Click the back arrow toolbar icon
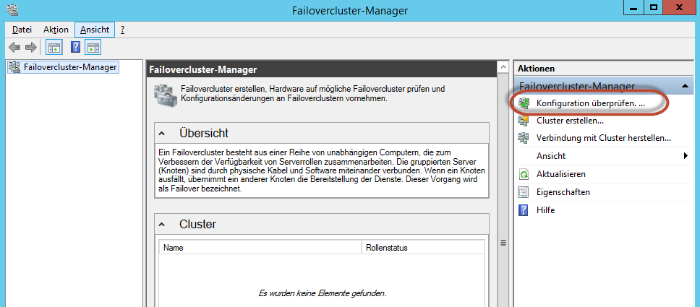Screen dimensions: 700x307 point(14,47)
